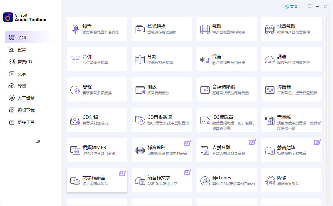Screen dimensions: 333x206
Task: Open the CD刻錄 disc burn icon
Action: (75, 120)
